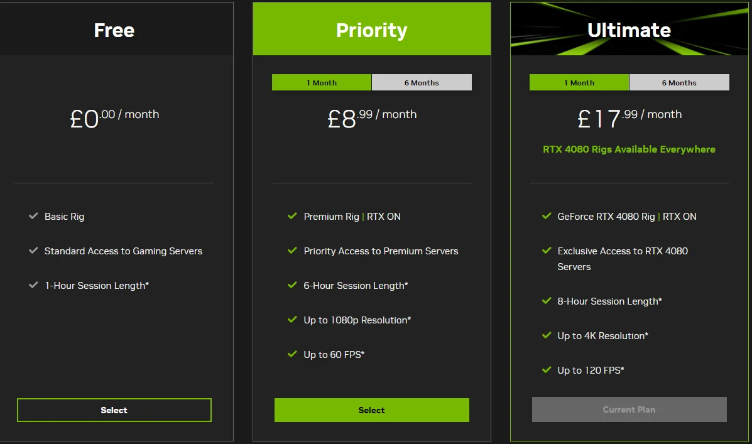Choose 1 Month billing on Priority plan

[322, 82]
